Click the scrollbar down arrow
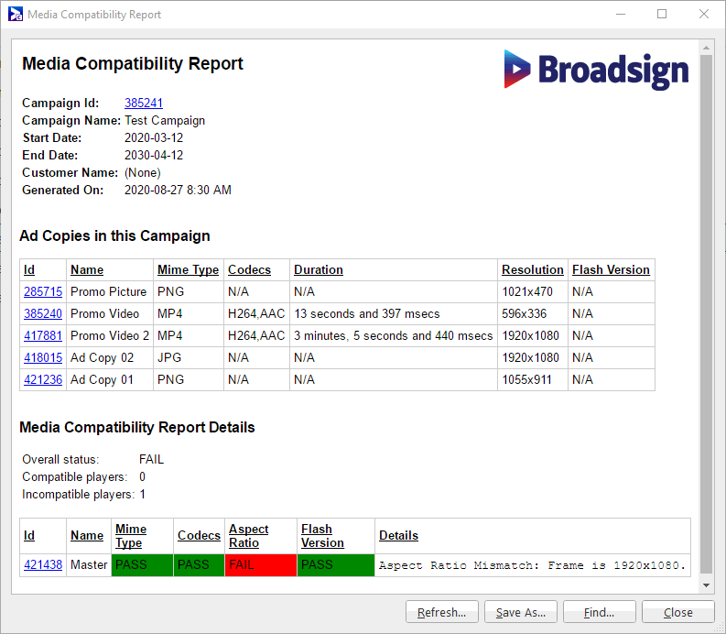This screenshot has height=634, width=726. tap(706, 585)
